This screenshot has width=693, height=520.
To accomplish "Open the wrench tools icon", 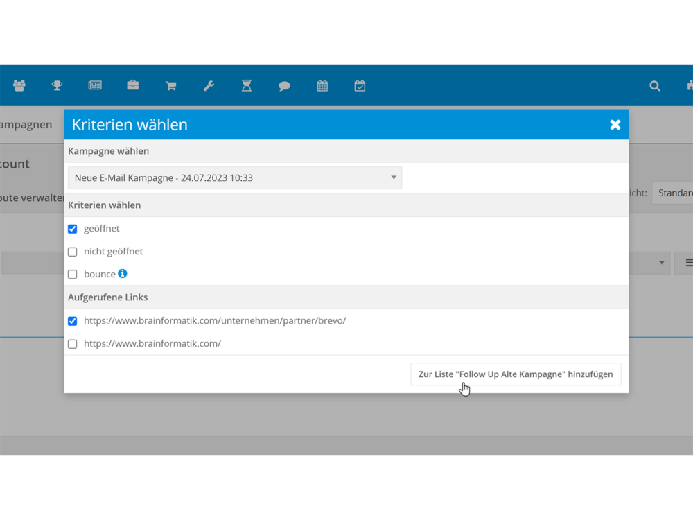I will pos(209,86).
